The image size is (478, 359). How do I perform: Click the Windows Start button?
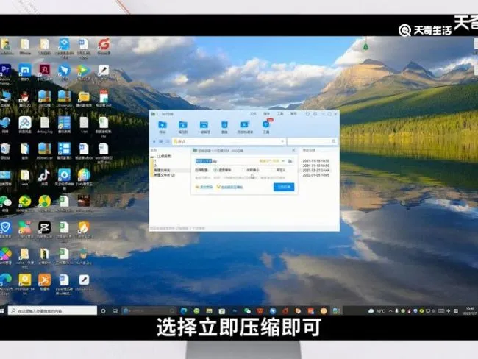2,310
